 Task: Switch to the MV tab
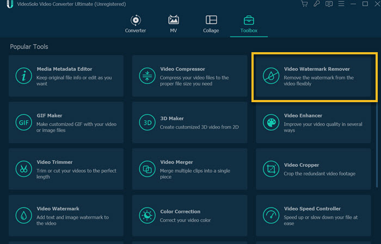click(x=174, y=24)
